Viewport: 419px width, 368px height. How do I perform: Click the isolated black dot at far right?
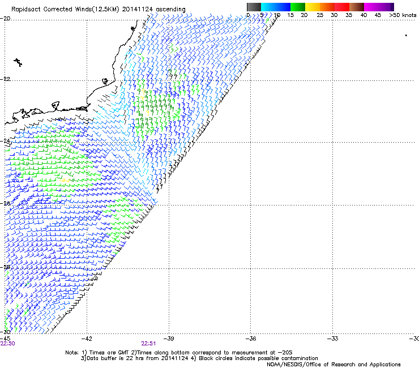tap(406, 35)
